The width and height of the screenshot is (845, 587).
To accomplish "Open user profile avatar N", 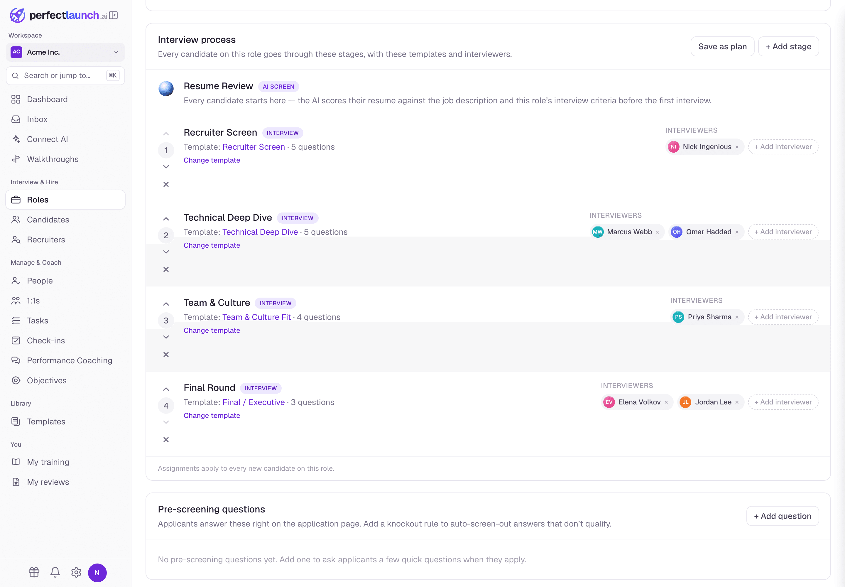I will (x=97, y=573).
